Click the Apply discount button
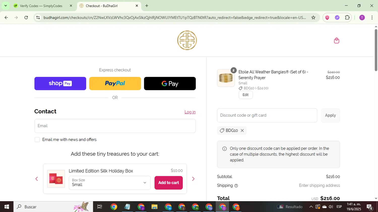 point(330,115)
